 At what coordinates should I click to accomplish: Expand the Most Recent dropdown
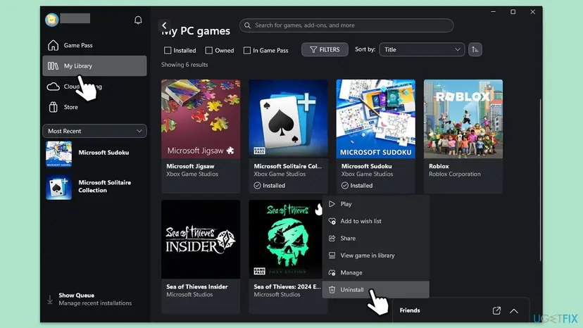[x=94, y=131]
